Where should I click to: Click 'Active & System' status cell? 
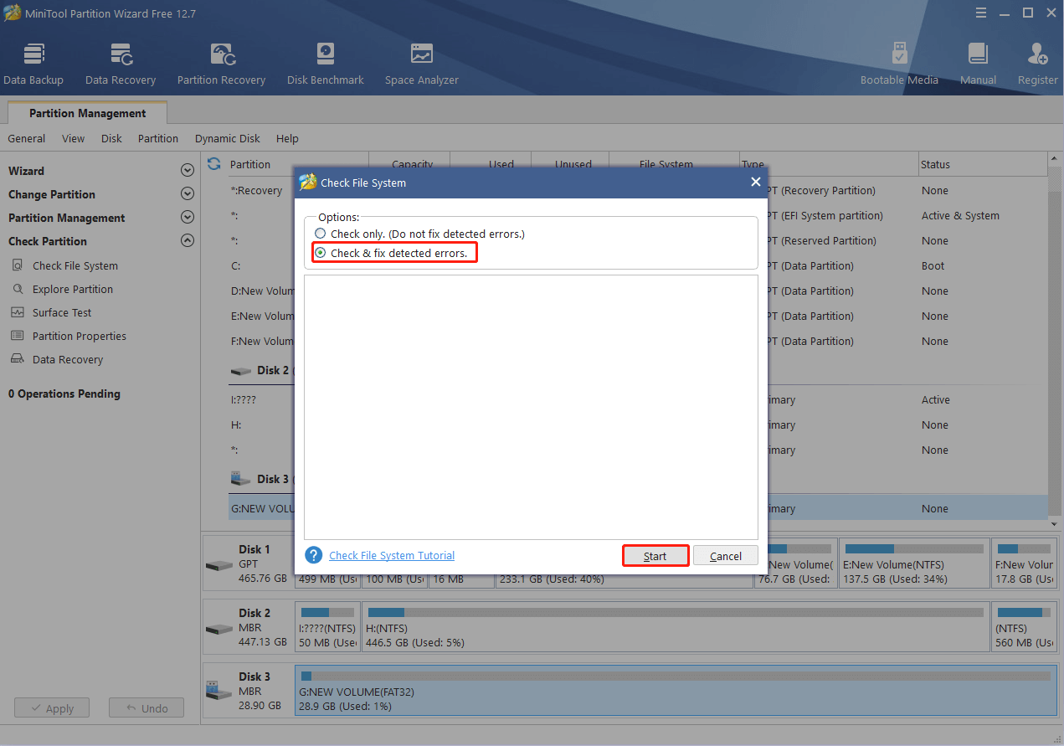[x=960, y=215]
